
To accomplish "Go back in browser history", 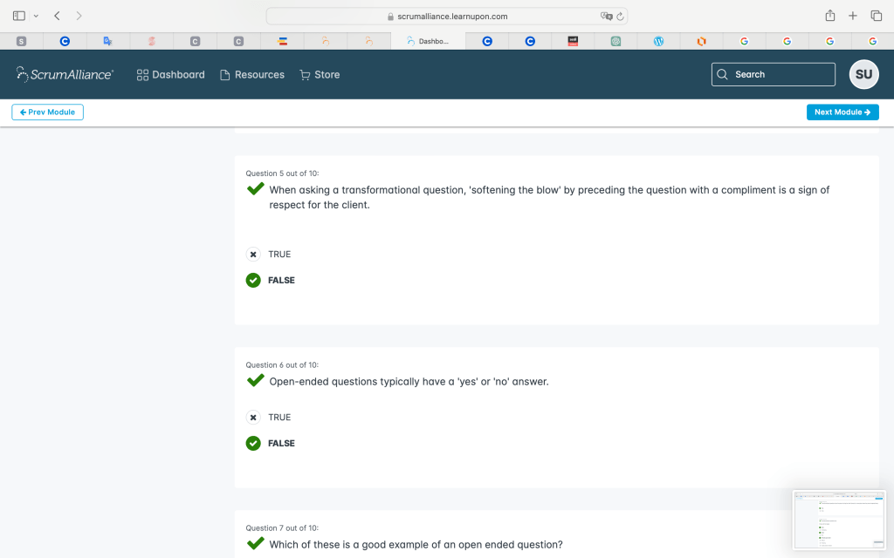I will tap(57, 16).
